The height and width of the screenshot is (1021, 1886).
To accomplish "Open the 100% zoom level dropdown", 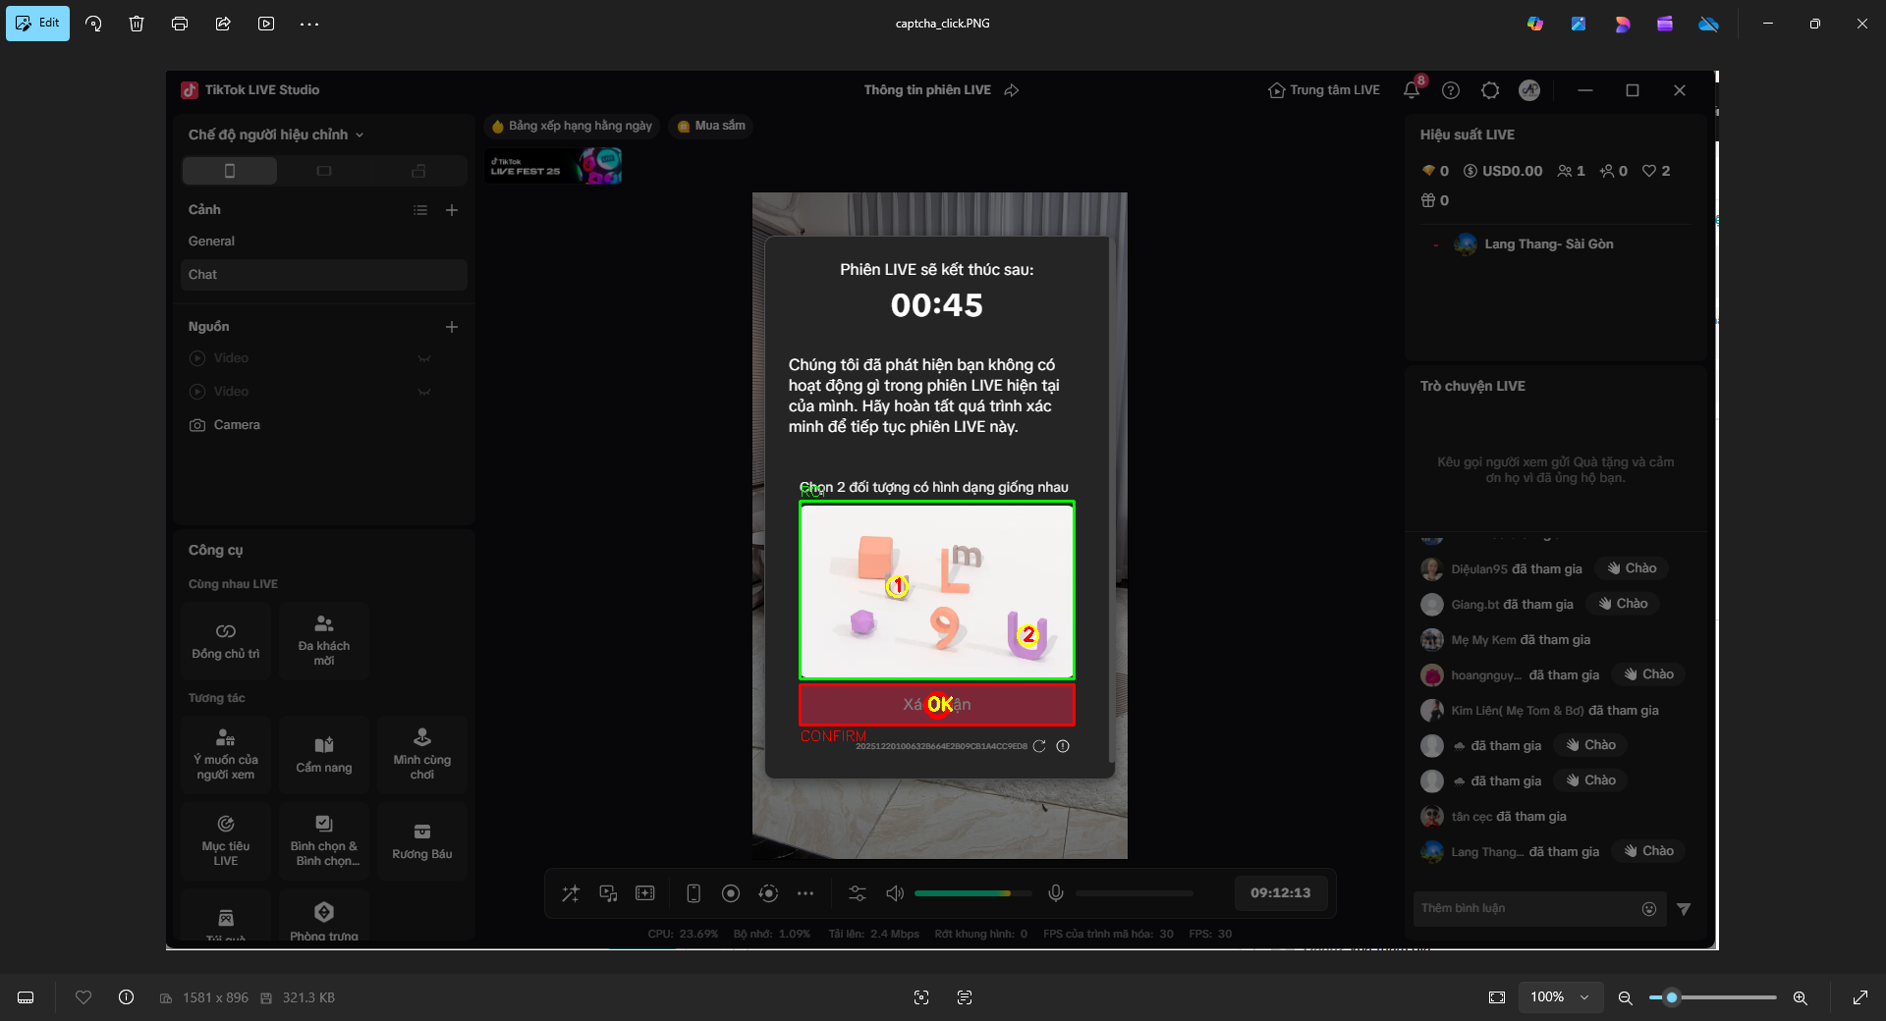I will point(1560,997).
